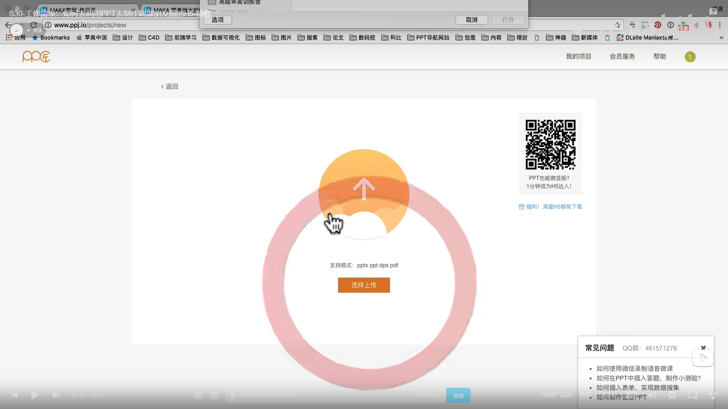Open the 理财 bookmark folder
The image size is (728, 409).
tap(518, 37)
